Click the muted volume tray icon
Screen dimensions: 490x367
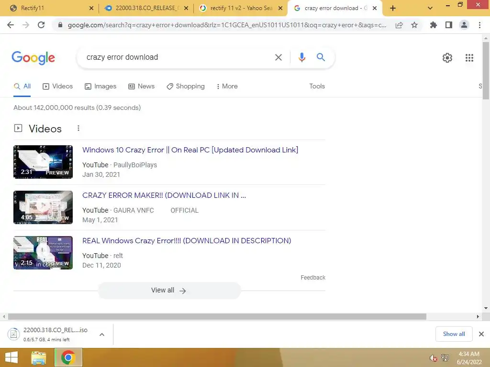433,358
